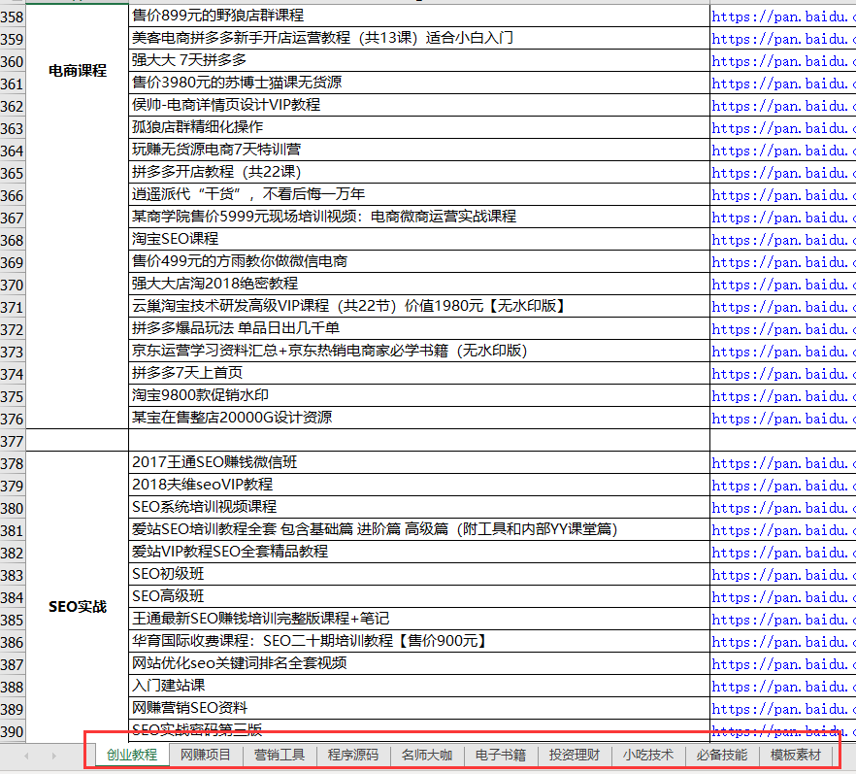The width and height of the screenshot is (856, 774).
Task: Select the 创业教程 sheet tab
Action: (x=131, y=754)
